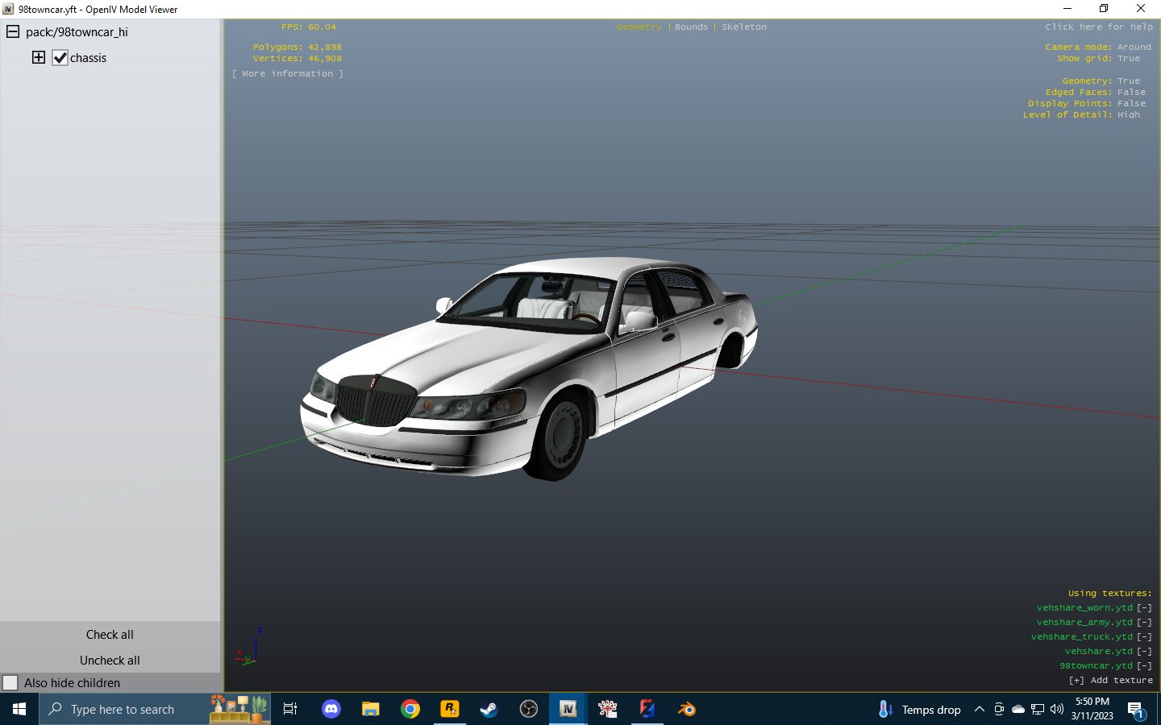Image resolution: width=1161 pixels, height=725 pixels.
Task: Open Google Chrome from the taskbar
Action: click(410, 710)
